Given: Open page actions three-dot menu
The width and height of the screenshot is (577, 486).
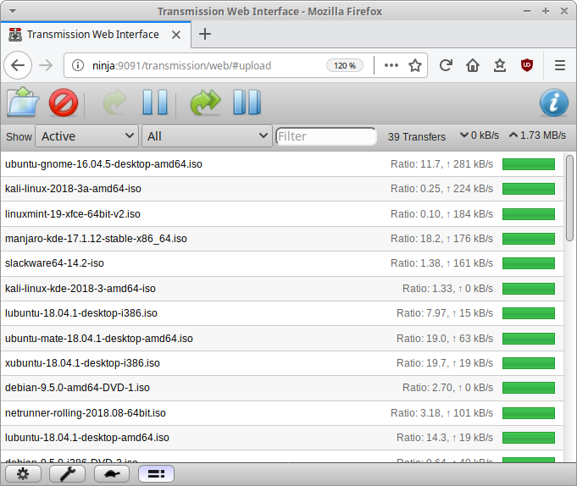Looking at the screenshot, I should (x=391, y=65).
